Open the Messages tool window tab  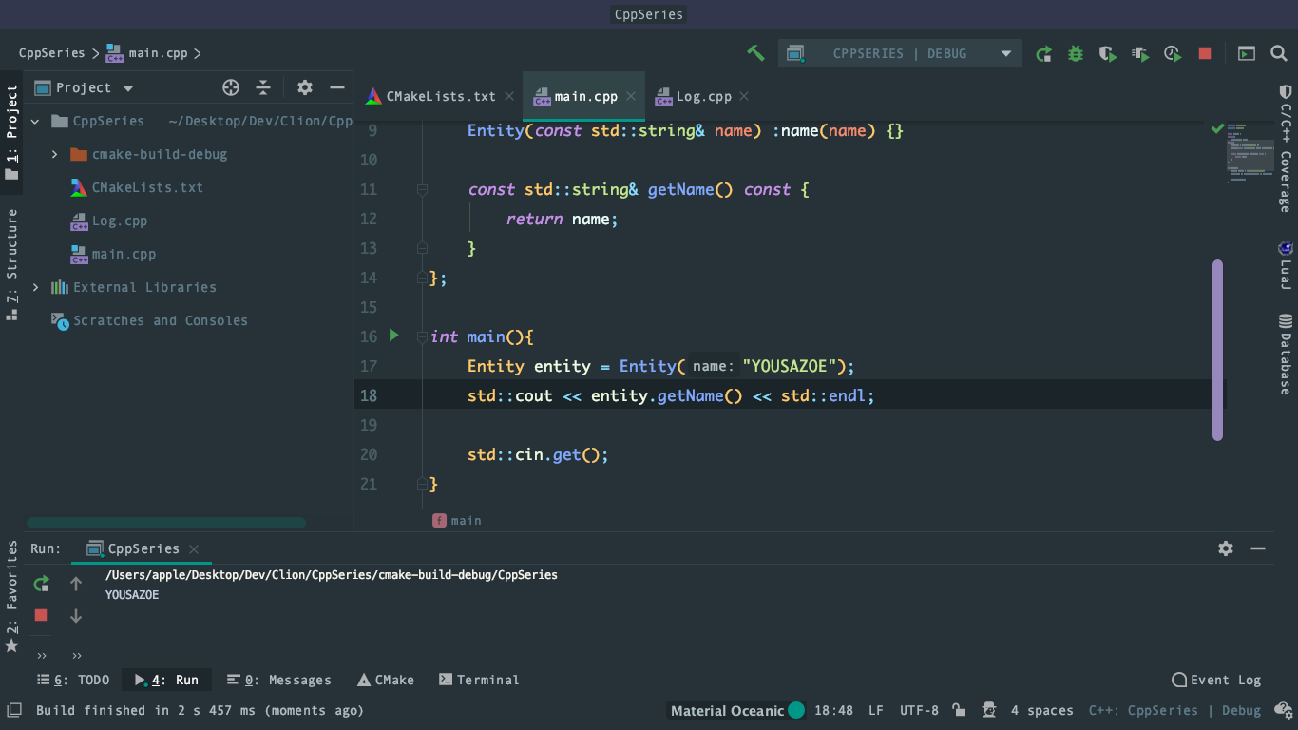tap(279, 680)
